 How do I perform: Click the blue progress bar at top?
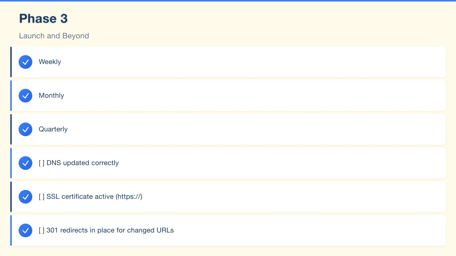pyautogui.click(x=228, y=1)
